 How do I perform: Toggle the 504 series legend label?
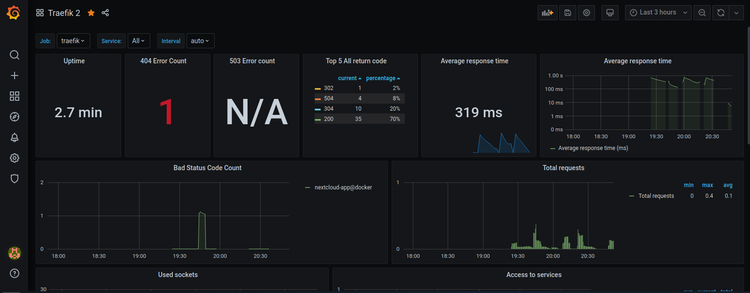[x=329, y=98]
